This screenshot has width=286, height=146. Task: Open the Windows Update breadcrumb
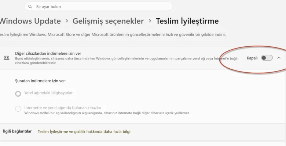30,21
